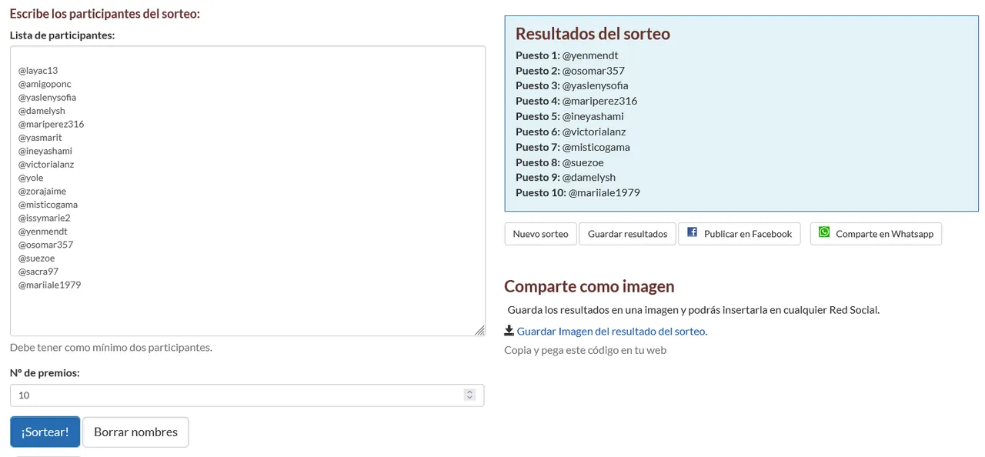Click @yasmarit in the participant list
This screenshot has height=457, width=985.
pos(40,138)
